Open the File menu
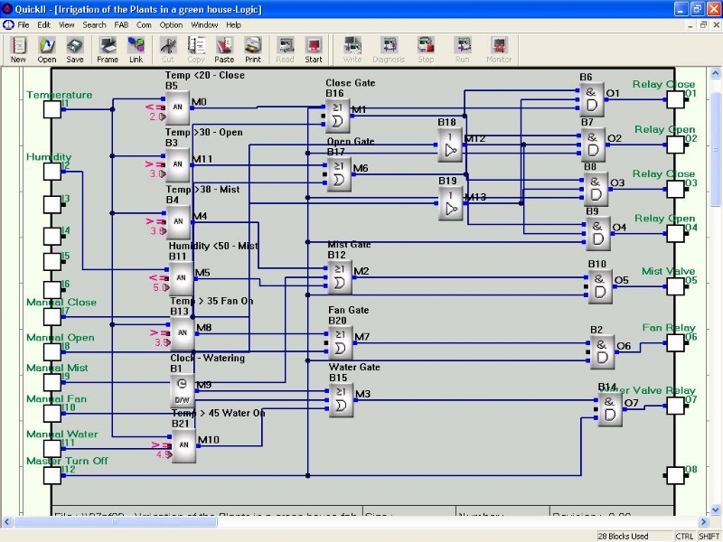The image size is (723, 542). (23, 25)
